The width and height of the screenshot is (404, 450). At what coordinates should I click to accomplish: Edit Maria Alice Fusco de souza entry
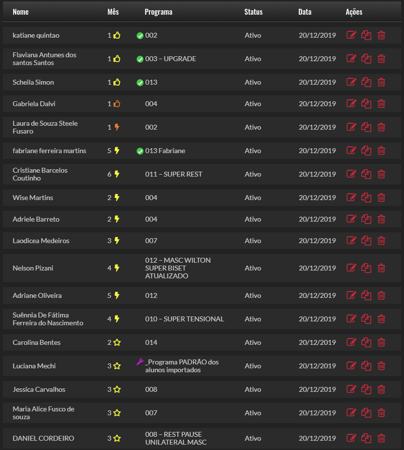[x=351, y=413]
